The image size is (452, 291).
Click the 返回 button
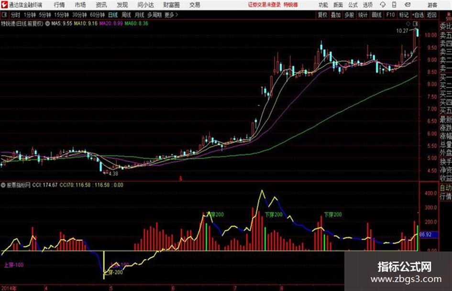click(x=431, y=15)
